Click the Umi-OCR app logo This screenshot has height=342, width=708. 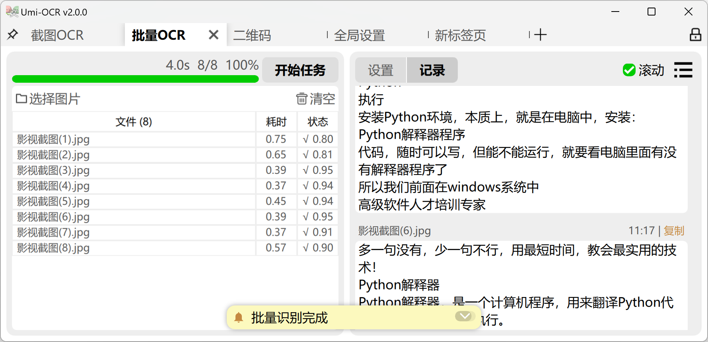tap(12, 12)
